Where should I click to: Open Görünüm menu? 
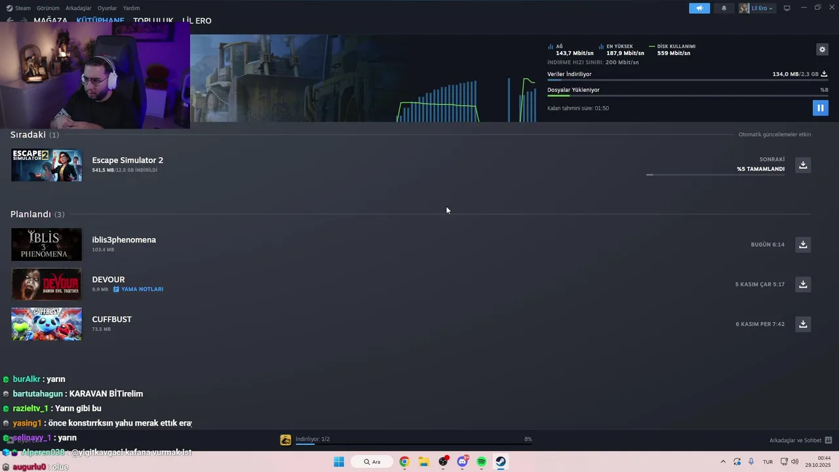tap(48, 8)
